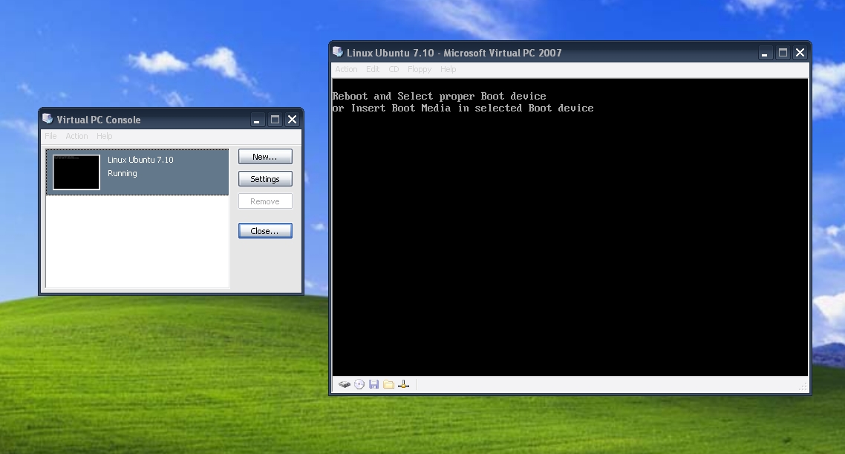Select the Linux Ubuntu 7.10 machine name
The height and width of the screenshot is (454, 845).
click(140, 160)
